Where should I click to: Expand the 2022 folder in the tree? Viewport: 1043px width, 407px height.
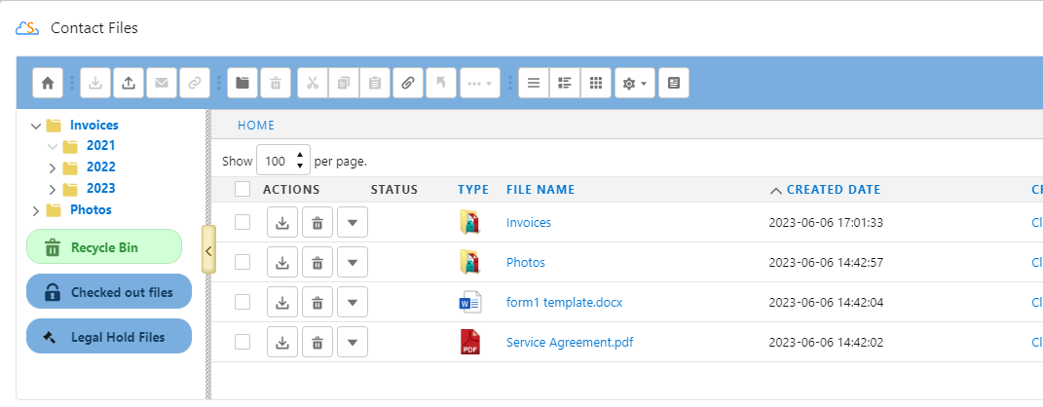coord(53,167)
